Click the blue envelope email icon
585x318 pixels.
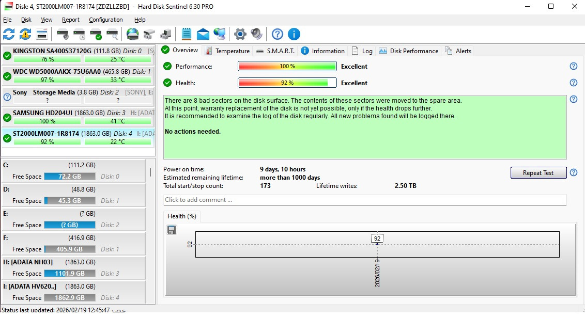[x=203, y=34]
